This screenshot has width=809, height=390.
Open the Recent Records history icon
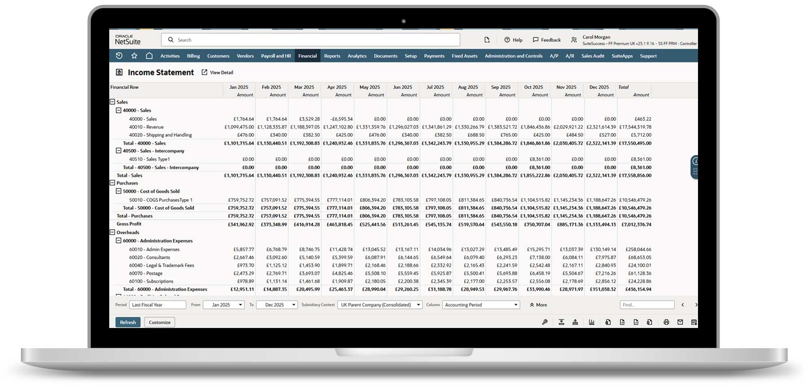(119, 56)
